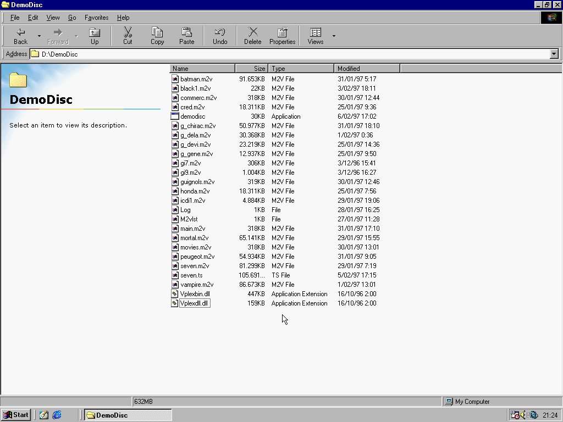563x422 pixels.
Task: Select the demodisc application file icon
Action: (175, 116)
